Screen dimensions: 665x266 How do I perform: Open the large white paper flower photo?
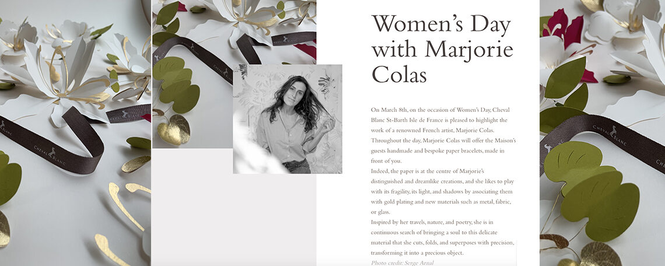(75, 133)
